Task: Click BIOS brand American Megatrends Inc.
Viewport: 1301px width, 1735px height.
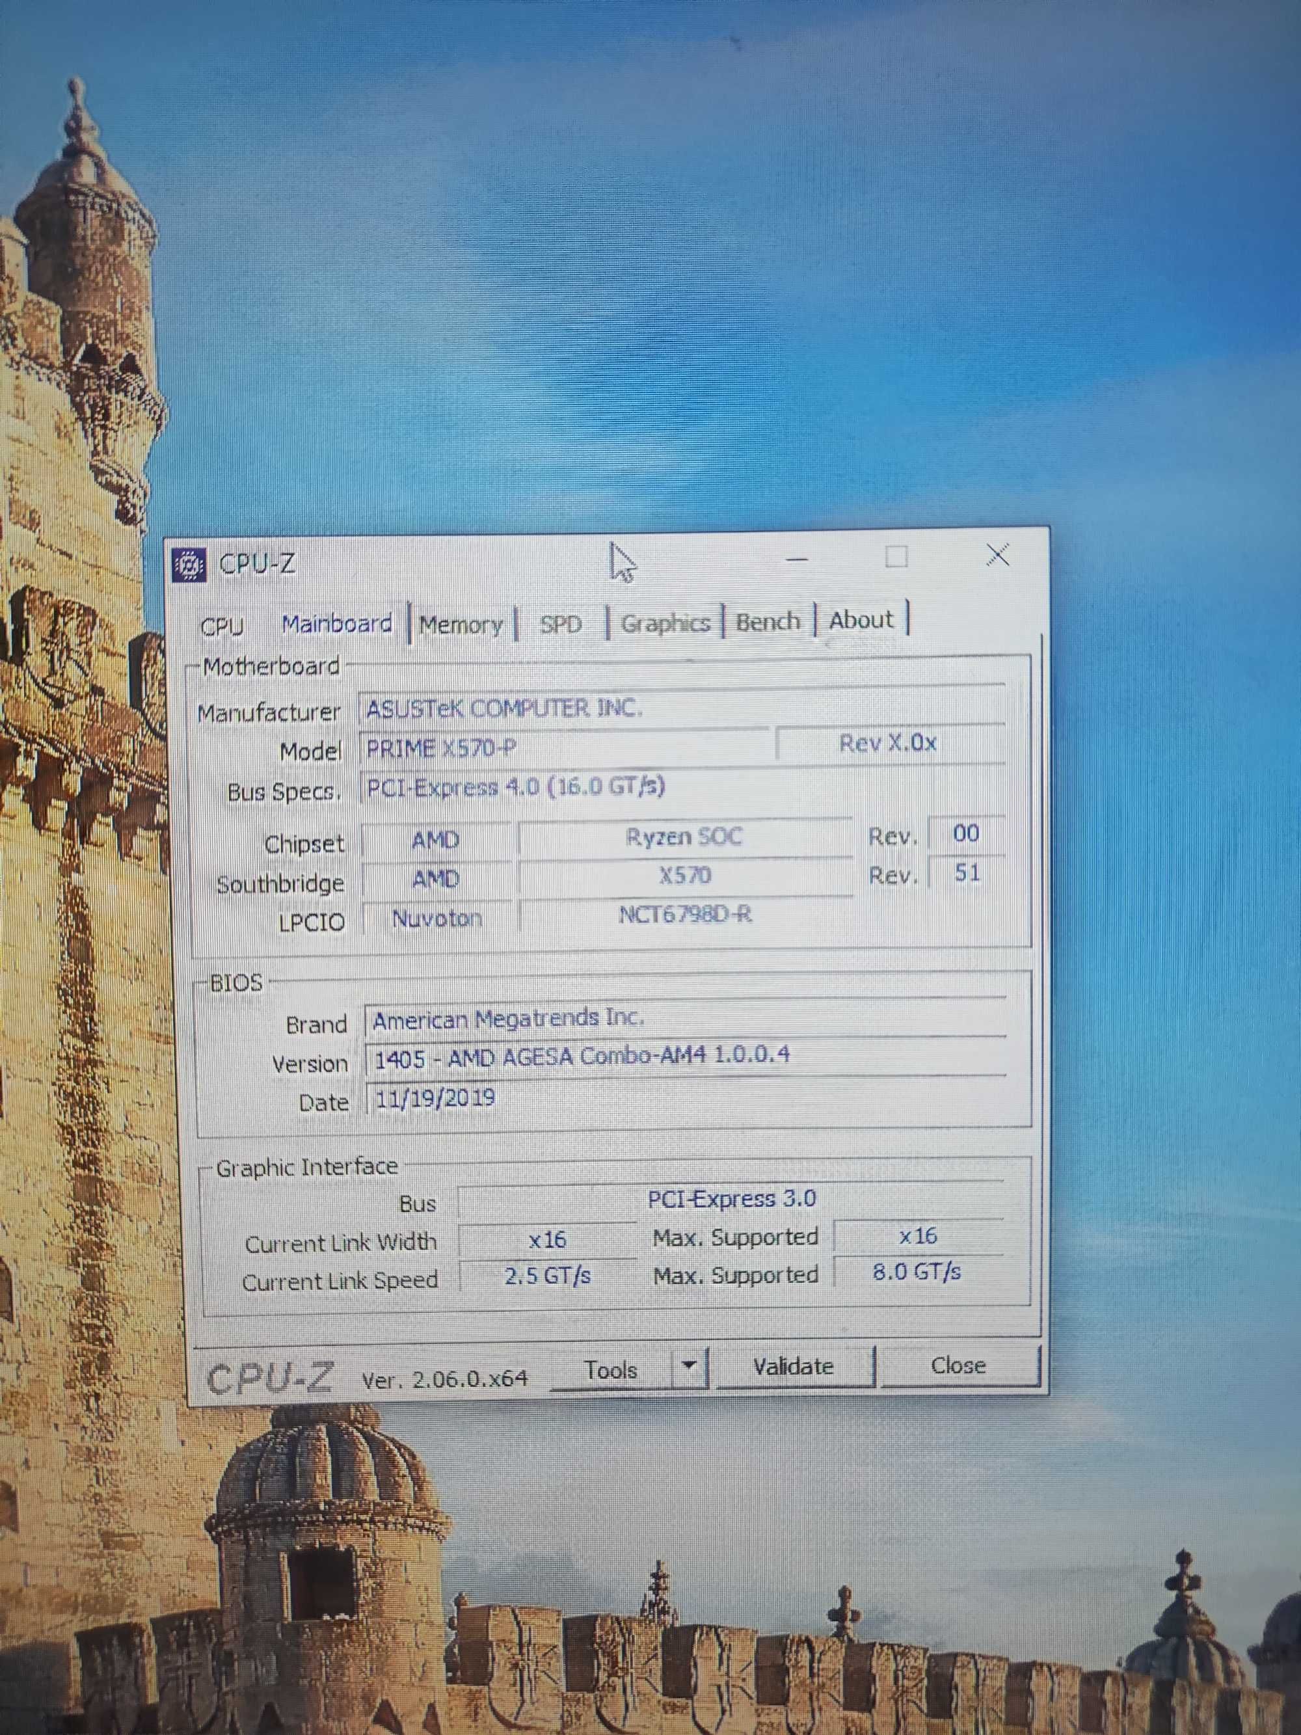Action: pos(684,1019)
